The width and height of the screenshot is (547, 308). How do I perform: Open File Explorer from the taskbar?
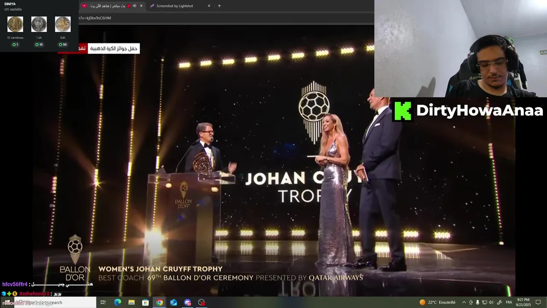132,302
